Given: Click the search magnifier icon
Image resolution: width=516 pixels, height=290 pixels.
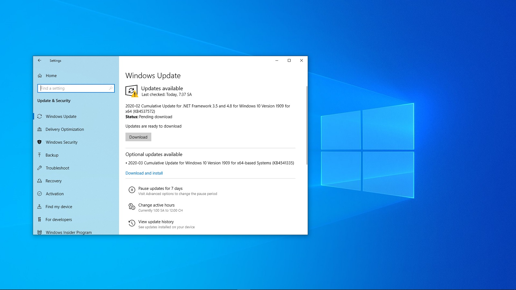Looking at the screenshot, I should click(x=111, y=88).
